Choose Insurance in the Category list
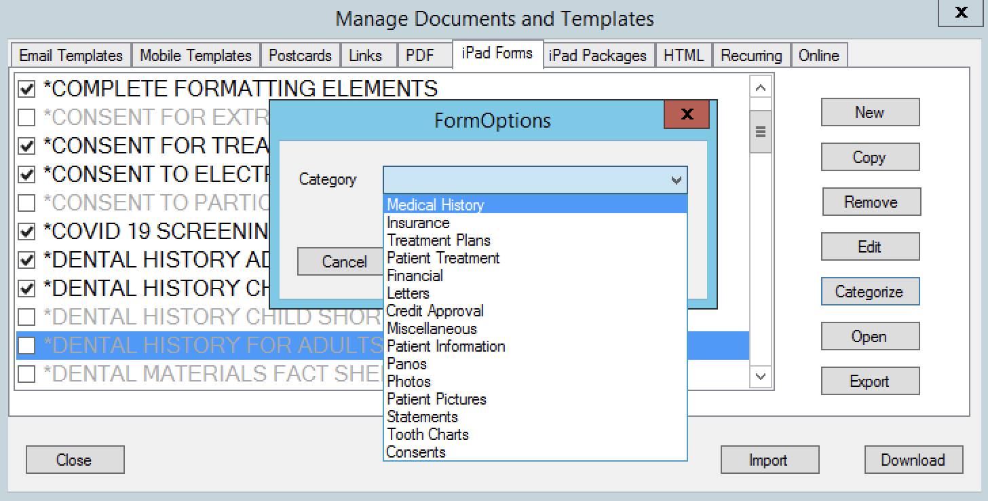 click(535, 223)
